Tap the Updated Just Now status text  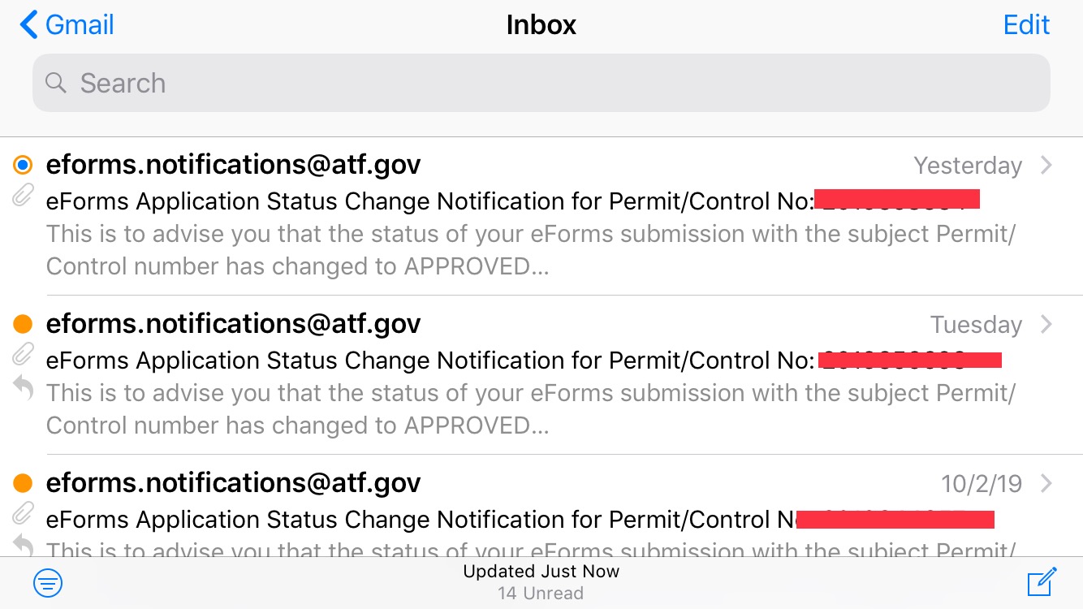(541, 572)
